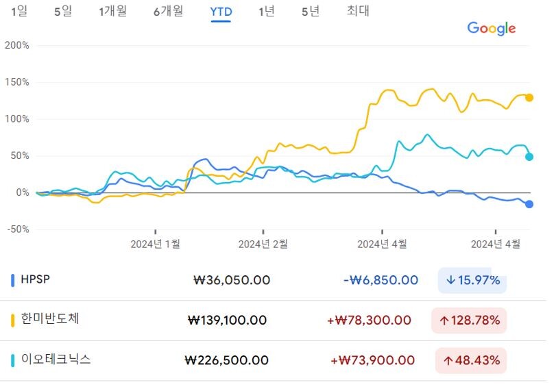Click the ↑48.43% change badge
The image size is (556, 389).
click(x=471, y=361)
